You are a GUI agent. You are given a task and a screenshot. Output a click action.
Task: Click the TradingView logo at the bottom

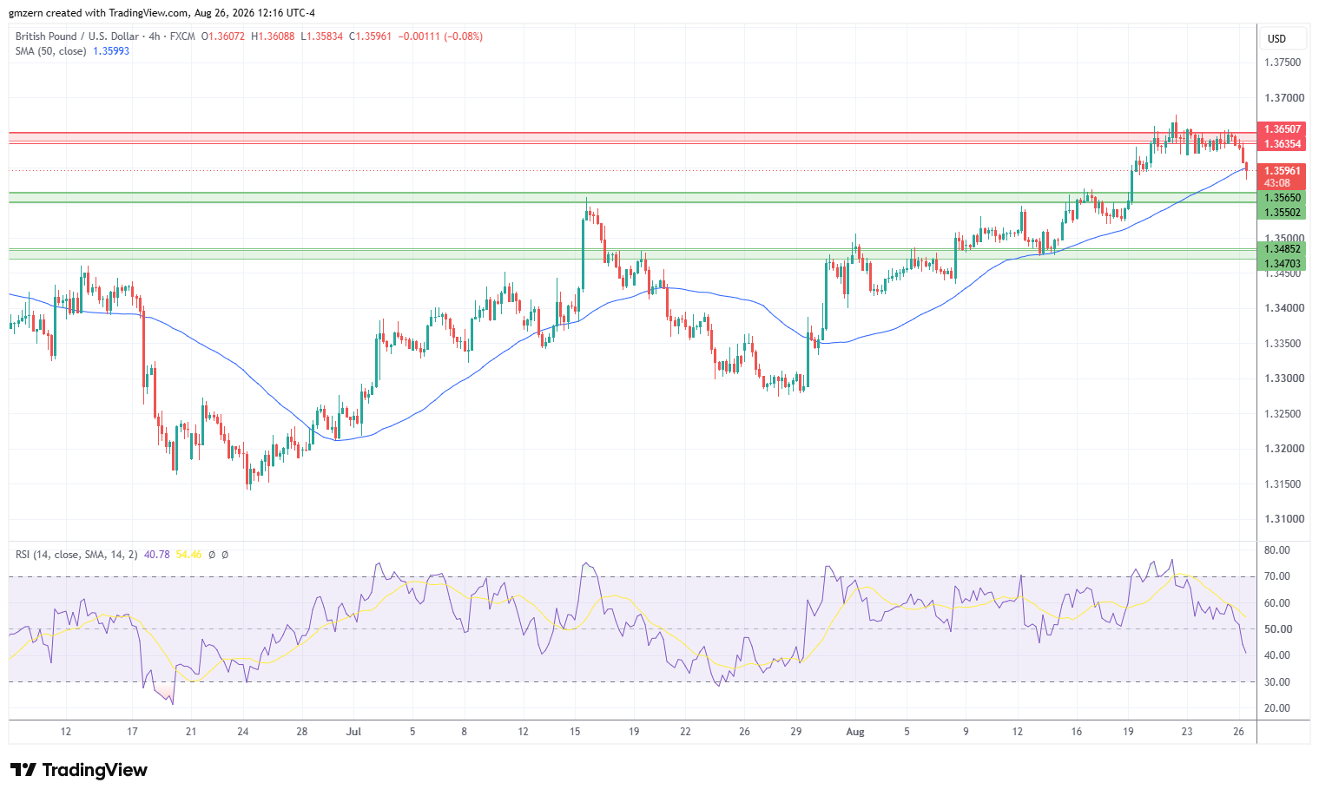point(79,770)
